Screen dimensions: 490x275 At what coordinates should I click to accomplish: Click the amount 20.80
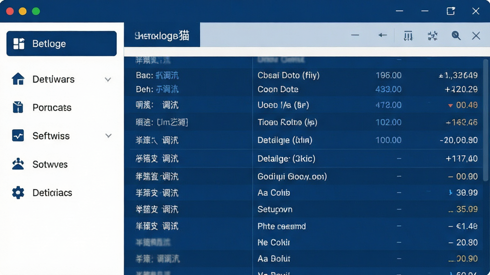coord(467,242)
